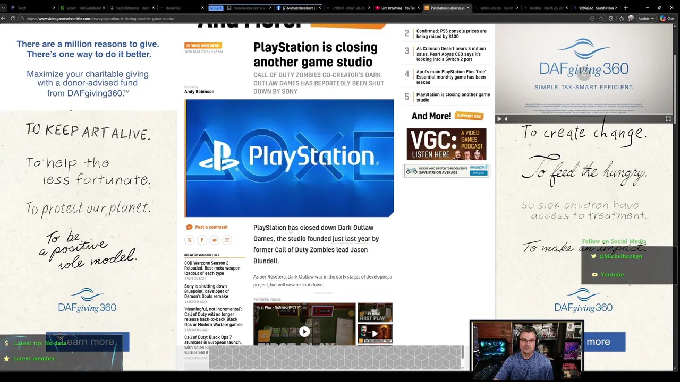This screenshot has height=382, width=680.
Task: Switch to 9950x3d2 Search News tab
Action: (596, 8)
